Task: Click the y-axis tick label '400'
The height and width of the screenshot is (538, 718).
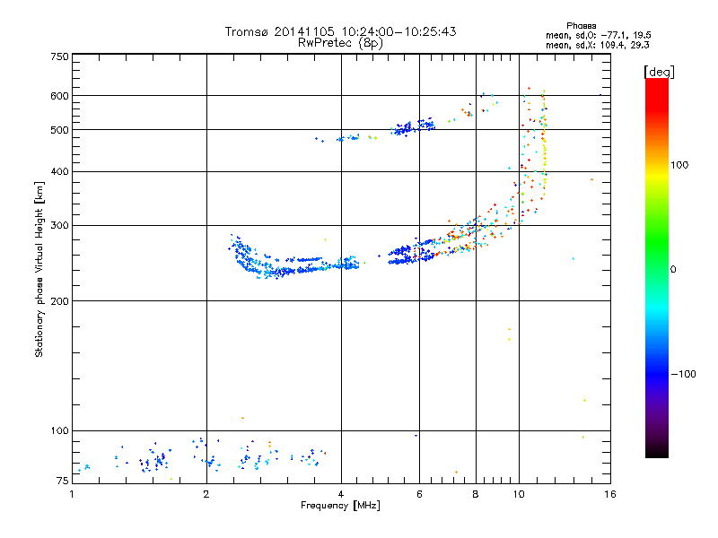Action: pyautogui.click(x=59, y=171)
